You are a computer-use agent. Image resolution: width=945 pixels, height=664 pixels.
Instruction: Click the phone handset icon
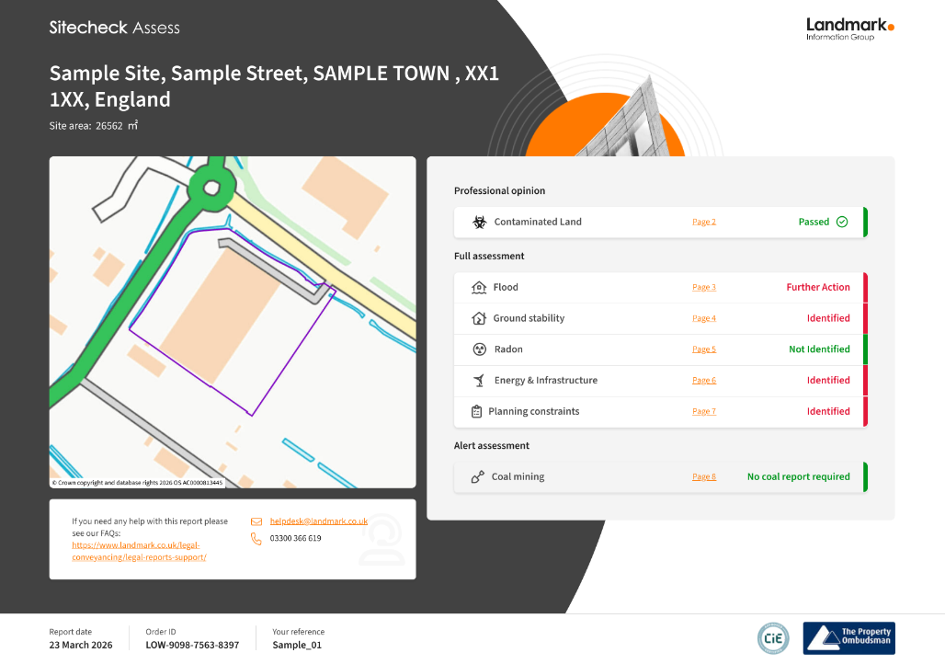tap(256, 539)
